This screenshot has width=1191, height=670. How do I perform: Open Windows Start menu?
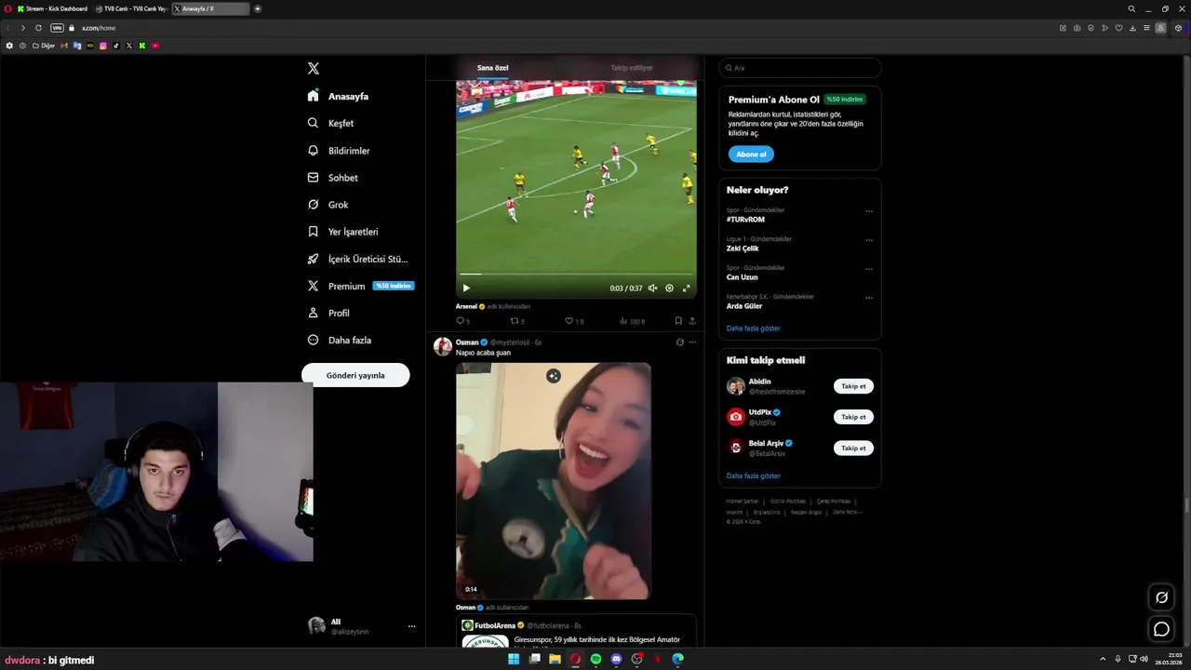pyautogui.click(x=514, y=659)
